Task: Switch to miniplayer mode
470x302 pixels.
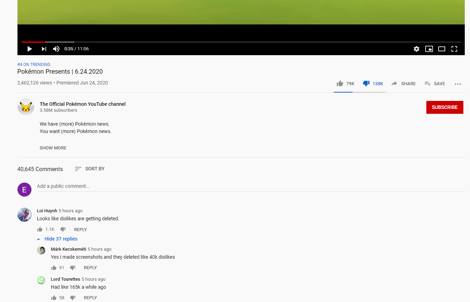Action: click(x=429, y=49)
